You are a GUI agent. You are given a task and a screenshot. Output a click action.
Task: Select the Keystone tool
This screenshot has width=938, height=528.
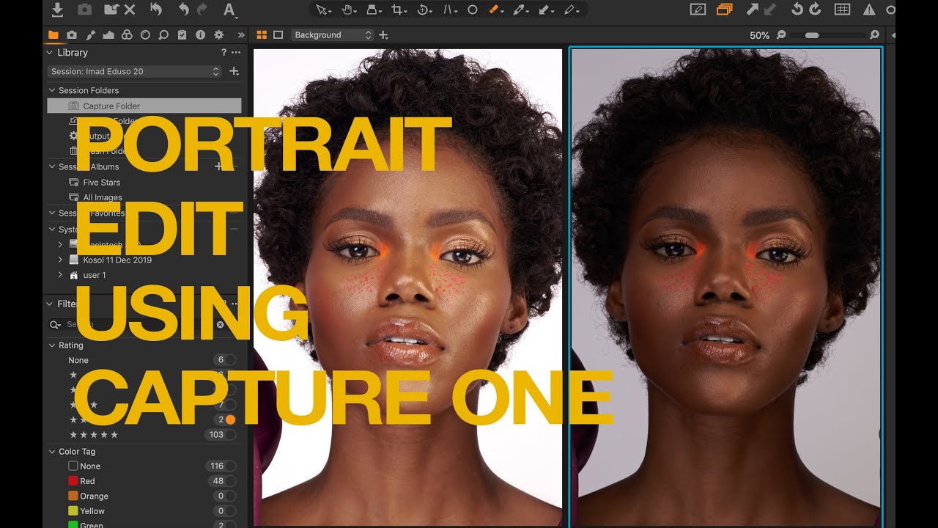(451, 10)
